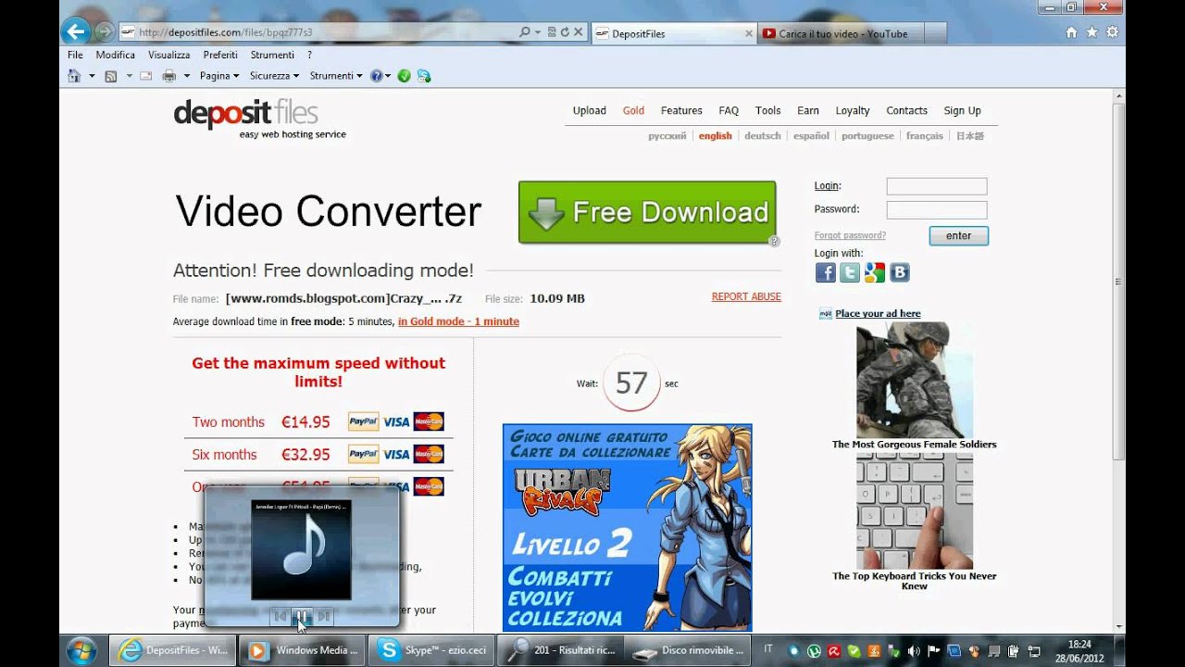Open the Visualizza menu
Screen dimensions: 1185x667
(169, 55)
